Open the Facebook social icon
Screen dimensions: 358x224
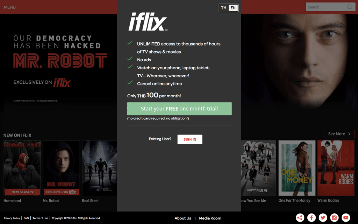coord(312,218)
